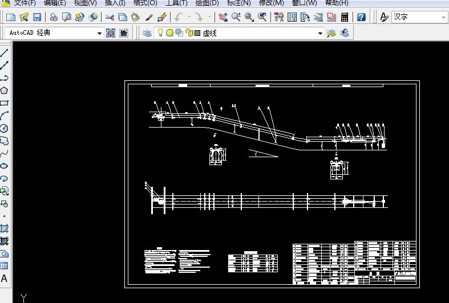This screenshot has width=449, height=303.
Task: Open the 格式(O) menu
Action: click(145, 3)
